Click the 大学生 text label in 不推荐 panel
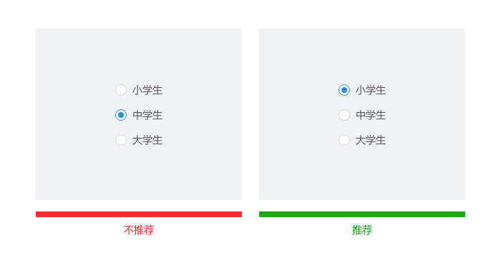This screenshot has width=501, height=265. point(147,140)
